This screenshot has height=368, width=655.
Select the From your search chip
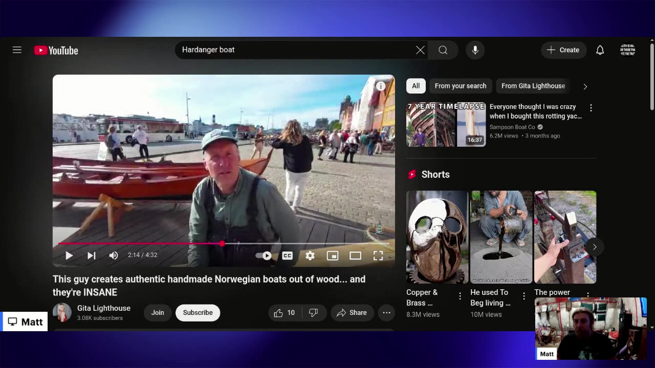pyautogui.click(x=461, y=86)
